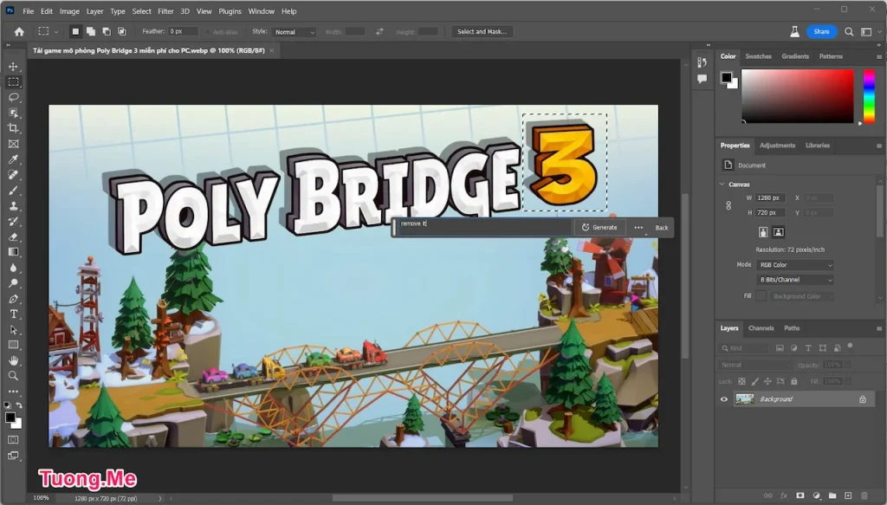
Task: Click the blue Share button
Action: coord(821,32)
